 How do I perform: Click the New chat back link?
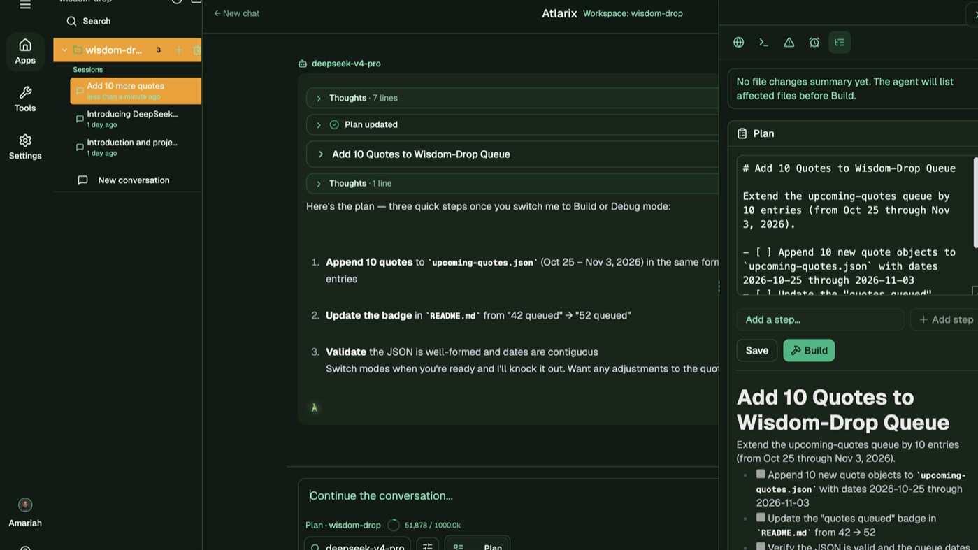[x=236, y=13]
